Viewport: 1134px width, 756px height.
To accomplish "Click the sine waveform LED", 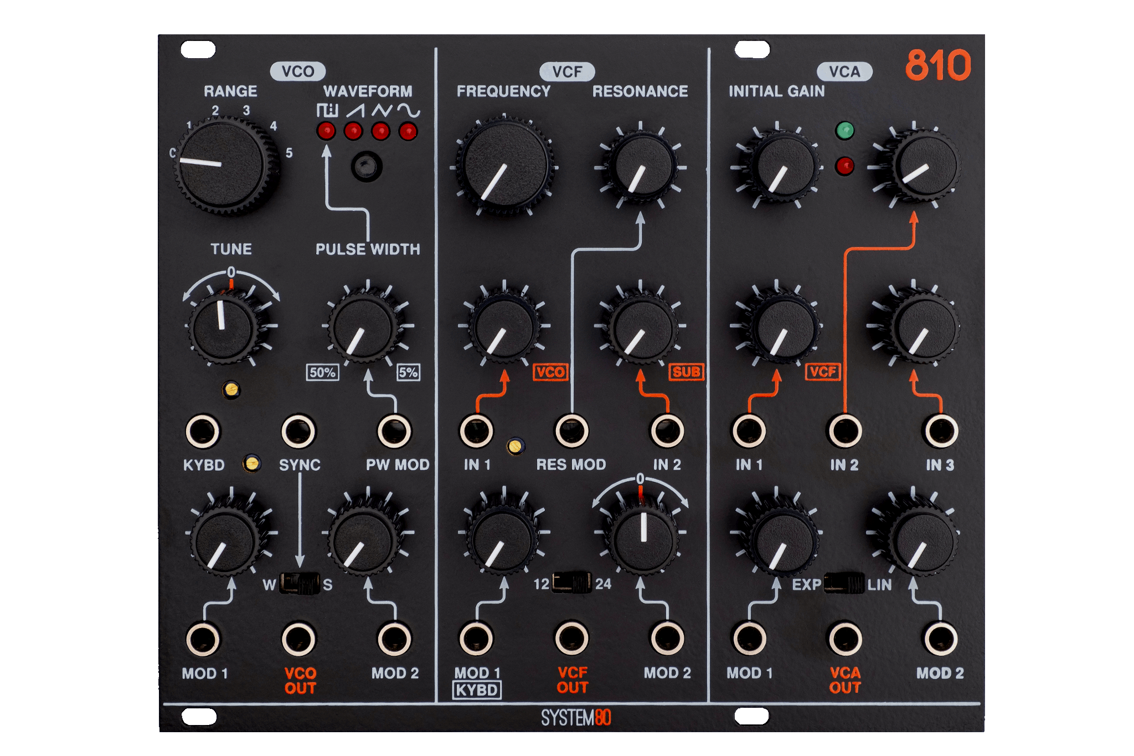I will tap(408, 132).
